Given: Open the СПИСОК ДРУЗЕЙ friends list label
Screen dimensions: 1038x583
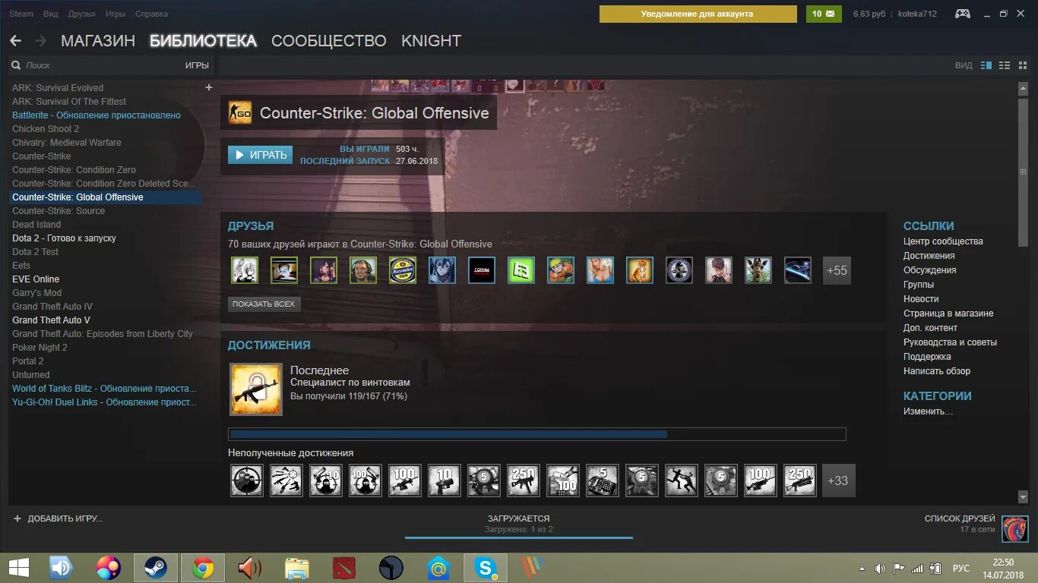Looking at the screenshot, I should (x=960, y=518).
